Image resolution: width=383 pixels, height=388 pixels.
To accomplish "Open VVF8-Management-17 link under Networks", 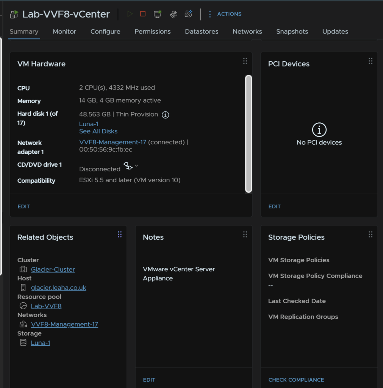I will click(64, 324).
